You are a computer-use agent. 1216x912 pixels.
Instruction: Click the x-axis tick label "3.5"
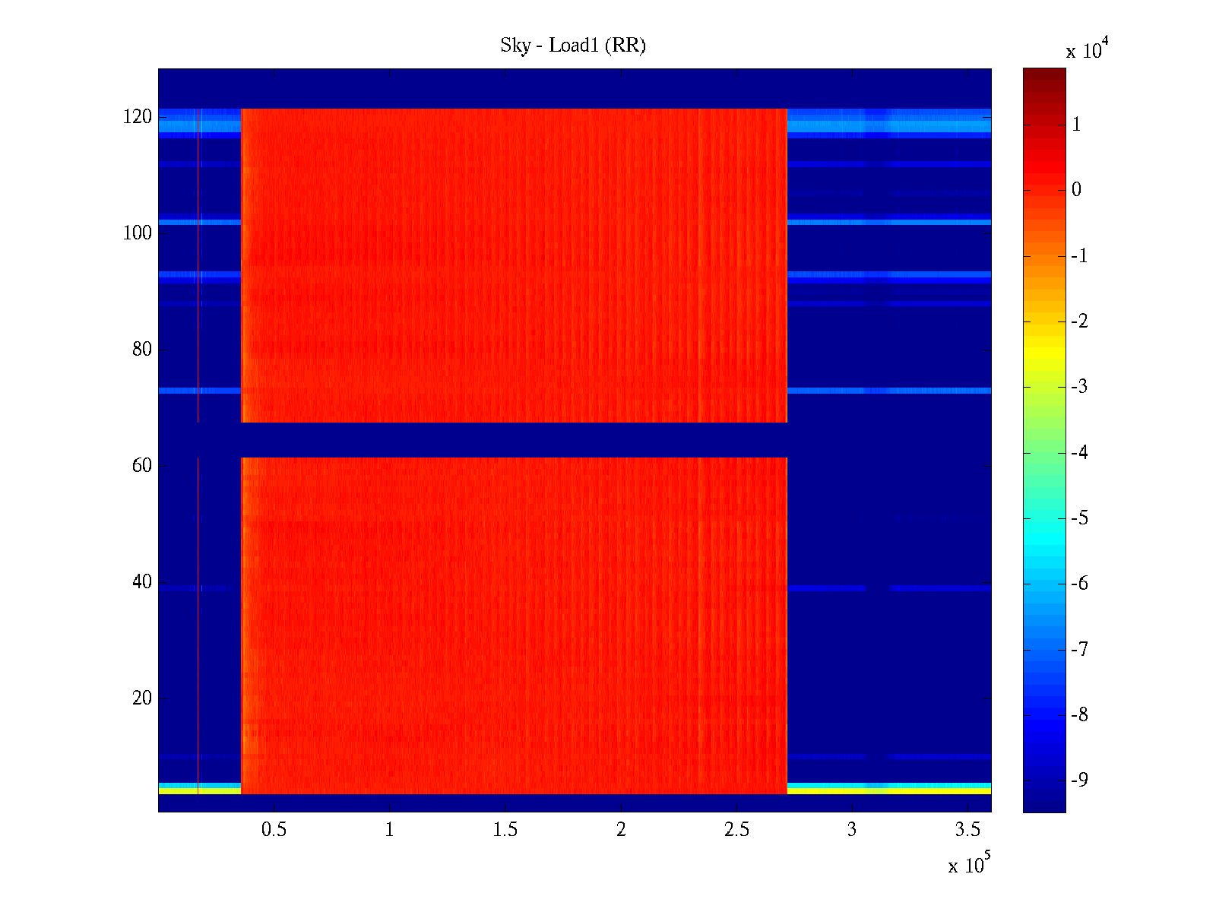[967, 830]
